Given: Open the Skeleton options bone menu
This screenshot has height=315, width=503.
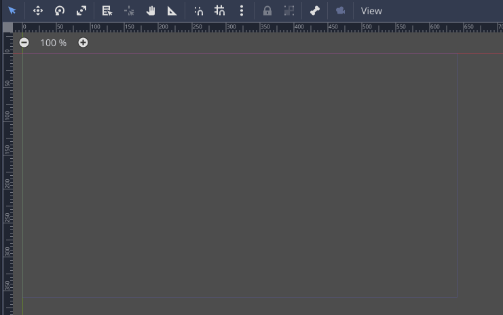Looking at the screenshot, I should click(314, 11).
